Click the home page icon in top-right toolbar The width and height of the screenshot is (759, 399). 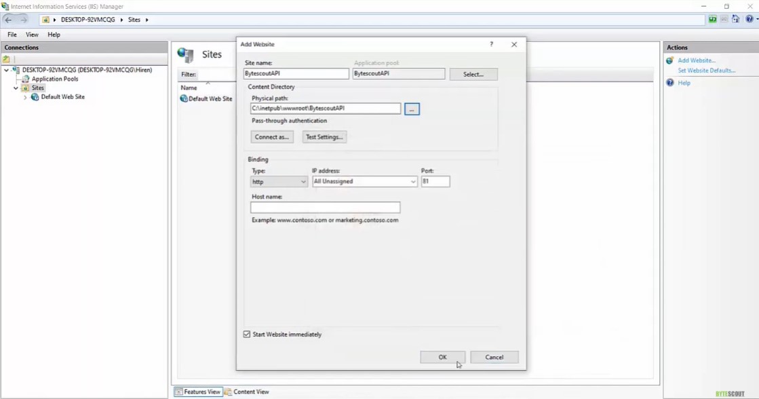[x=735, y=19]
